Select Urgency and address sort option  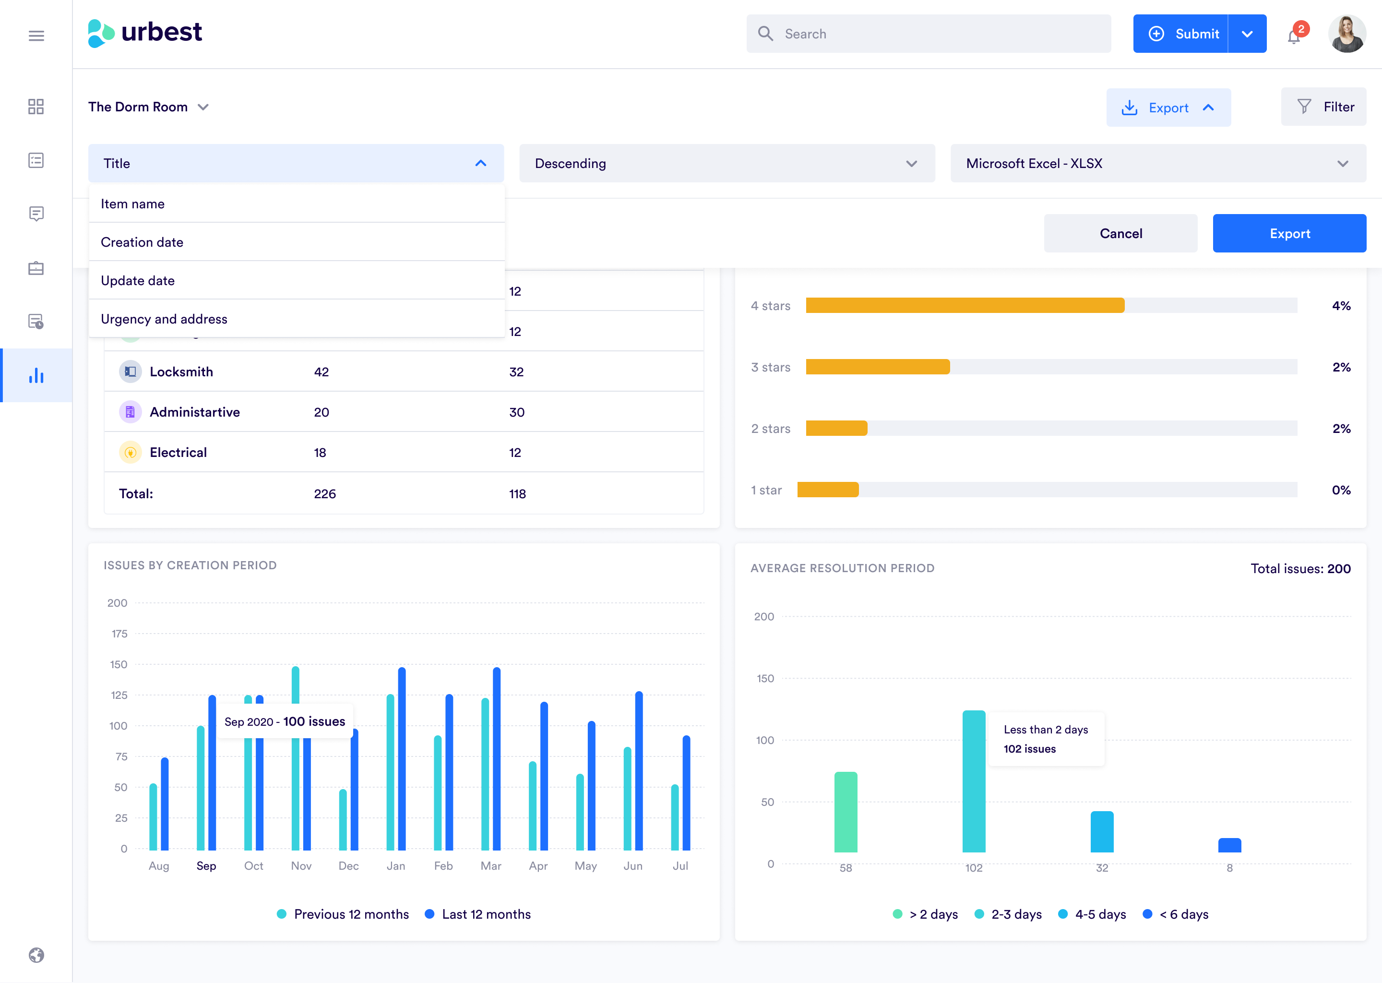163,319
